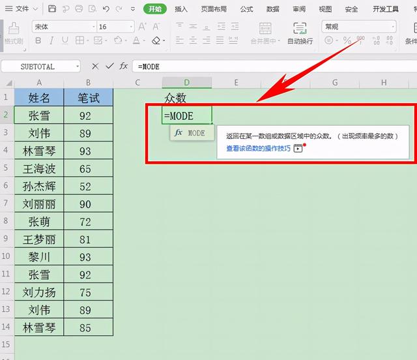Click the fill color bucket icon

click(x=118, y=40)
